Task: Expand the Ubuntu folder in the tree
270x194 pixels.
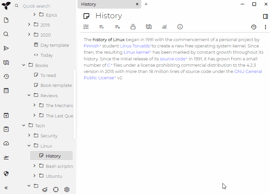Action: [34, 176]
